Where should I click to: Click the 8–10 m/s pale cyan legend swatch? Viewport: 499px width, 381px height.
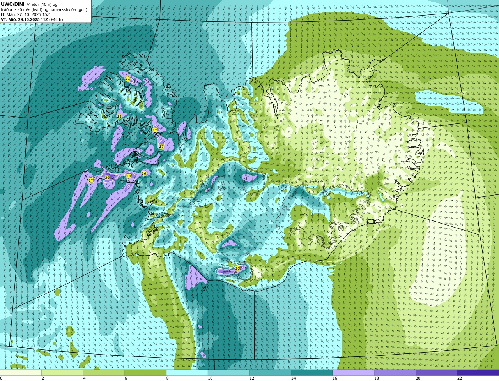(187, 372)
